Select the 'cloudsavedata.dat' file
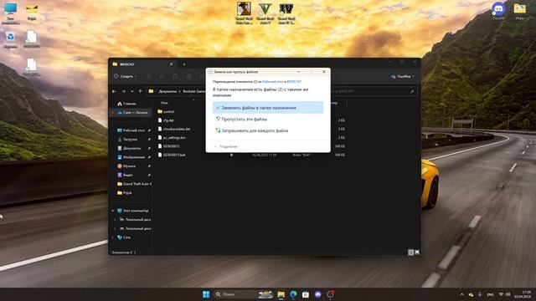Viewport: 536px width, 301px height. click(x=174, y=129)
